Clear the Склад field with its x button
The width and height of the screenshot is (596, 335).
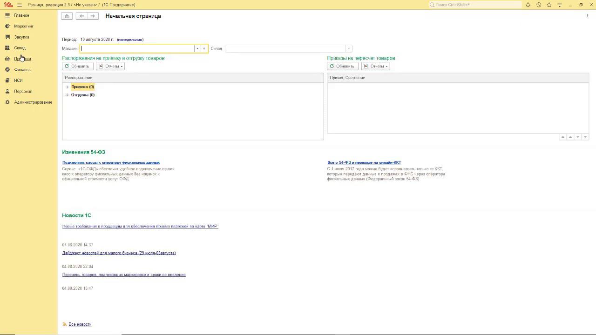click(x=348, y=48)
